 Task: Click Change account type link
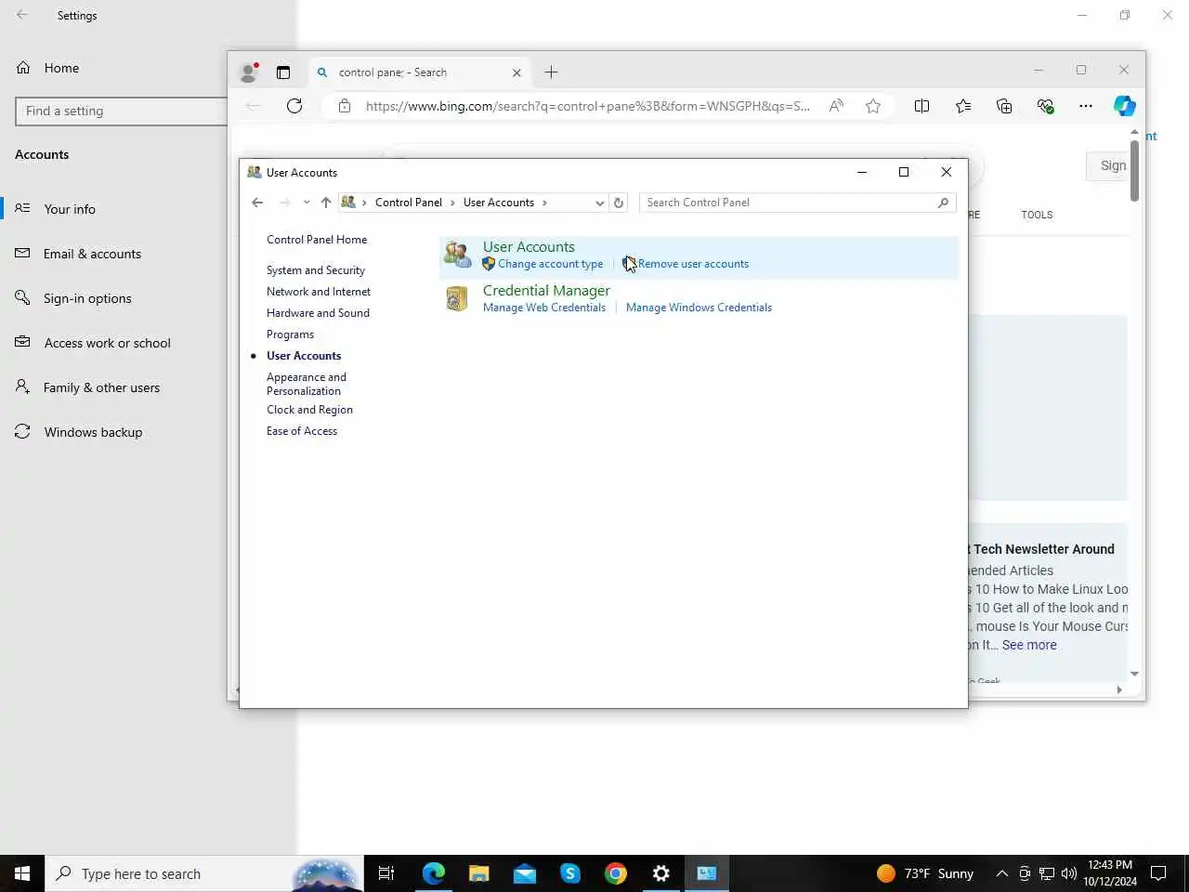pyautogui.click(x=550, y=264)
